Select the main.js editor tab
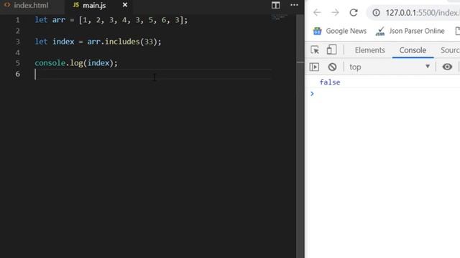This screenshot has height=258, width=460. point(94,5)
